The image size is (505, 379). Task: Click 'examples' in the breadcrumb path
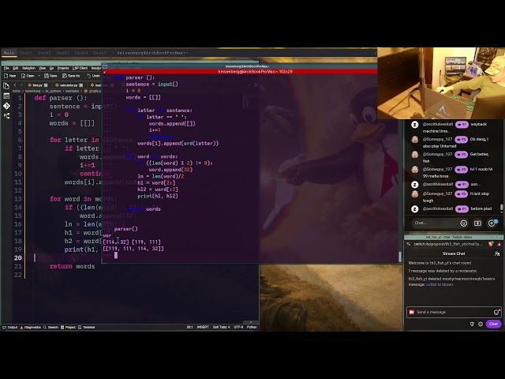tap(73, 92)
